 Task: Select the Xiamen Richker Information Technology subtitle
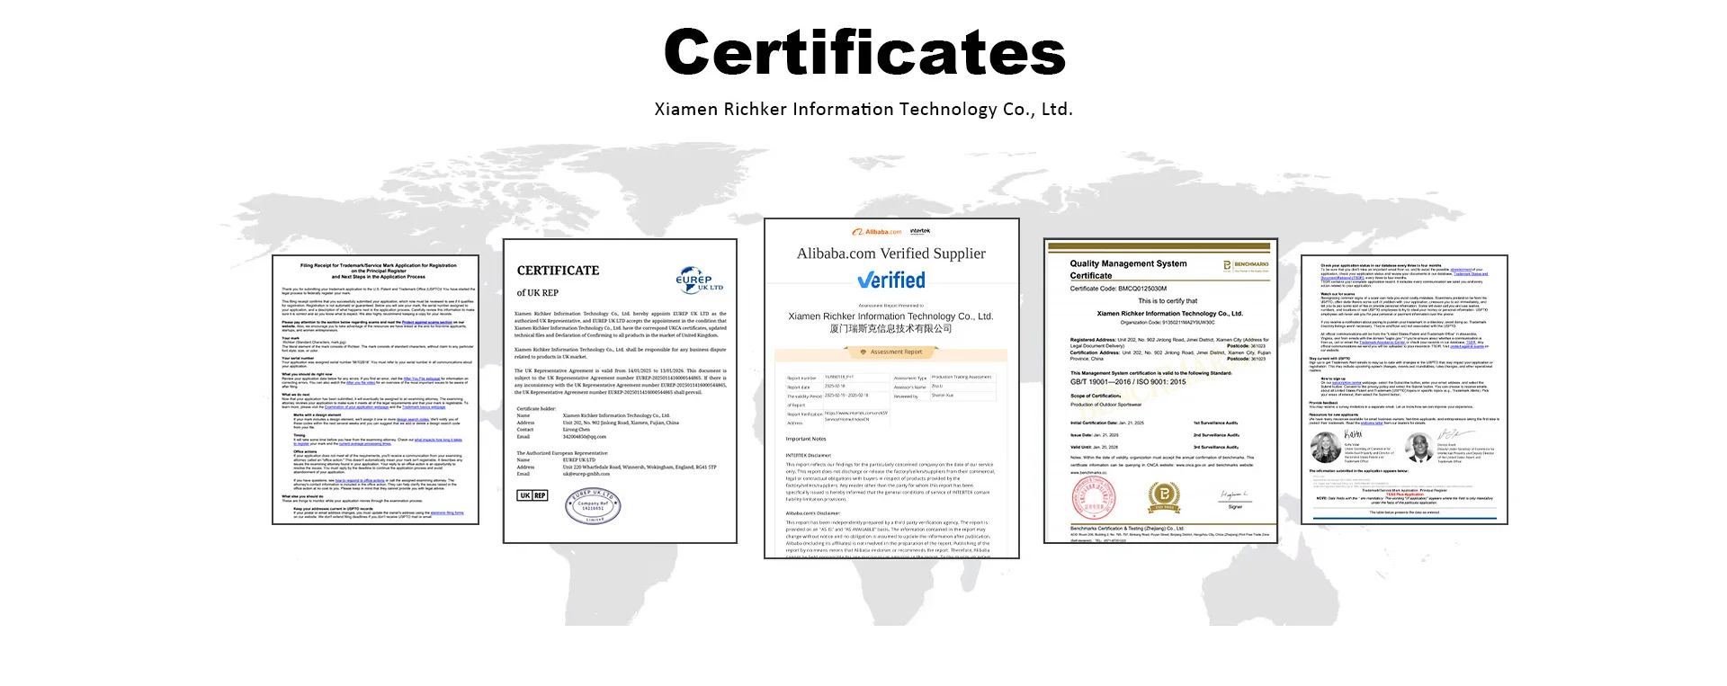(x=863, y=110)
